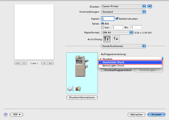Go to previous preview page
The height and width of the screenshot is (120, 169).
point(24,63)
